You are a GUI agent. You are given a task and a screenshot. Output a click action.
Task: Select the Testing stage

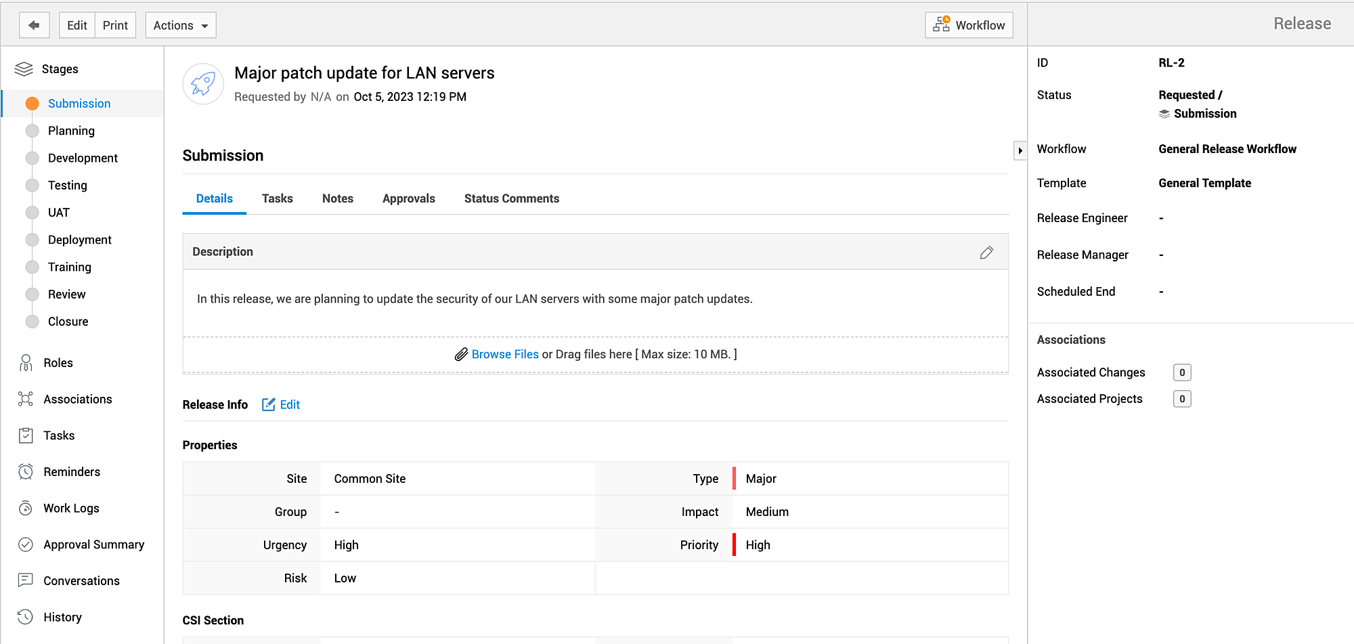pyautogui.click(x=68, y=185)
